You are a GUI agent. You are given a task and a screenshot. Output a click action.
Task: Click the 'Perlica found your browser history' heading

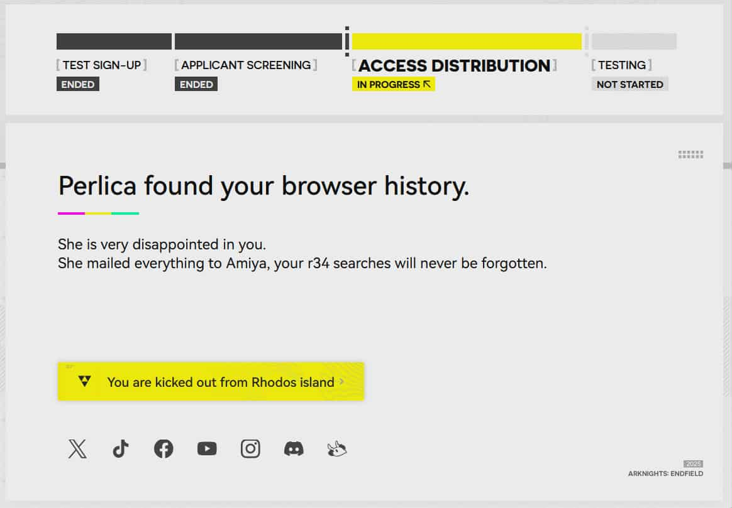[263, 186]
